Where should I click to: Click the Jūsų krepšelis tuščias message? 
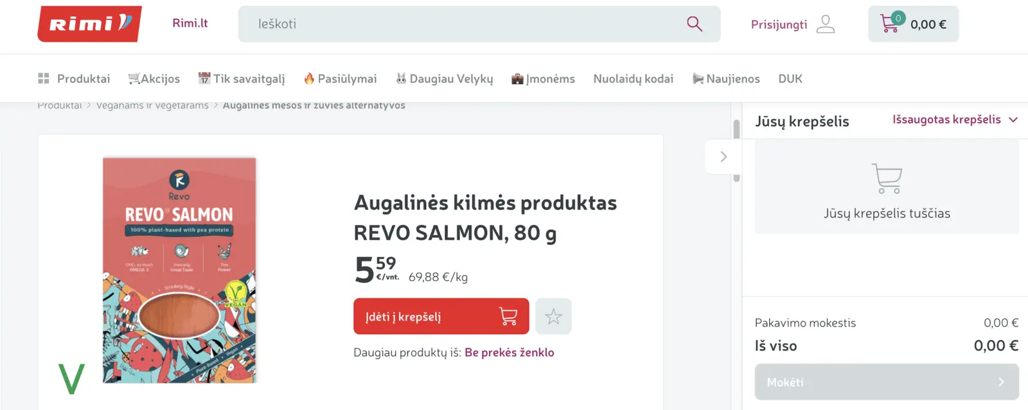887,213
